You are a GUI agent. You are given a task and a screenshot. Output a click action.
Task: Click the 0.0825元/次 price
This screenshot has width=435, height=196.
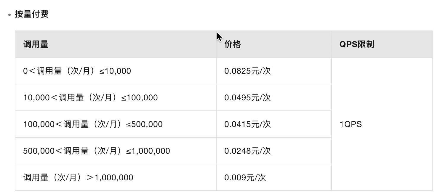point(247,71)
